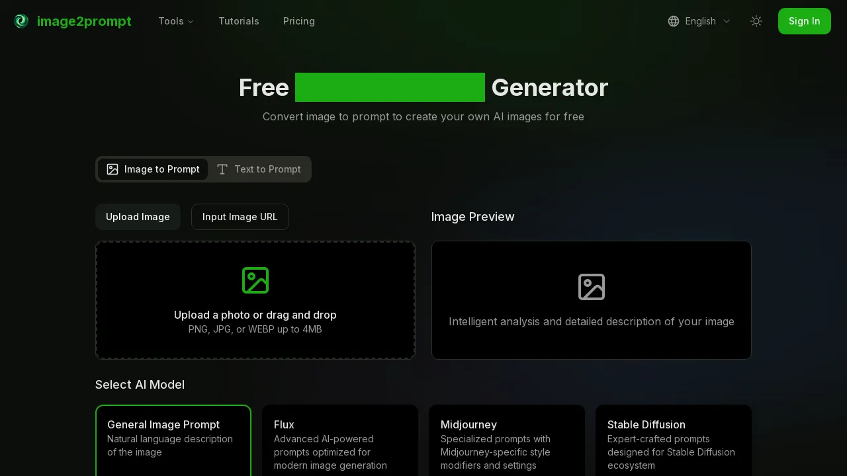
Task: Go to the Pricing page
Action: click(x=299, y=21)
